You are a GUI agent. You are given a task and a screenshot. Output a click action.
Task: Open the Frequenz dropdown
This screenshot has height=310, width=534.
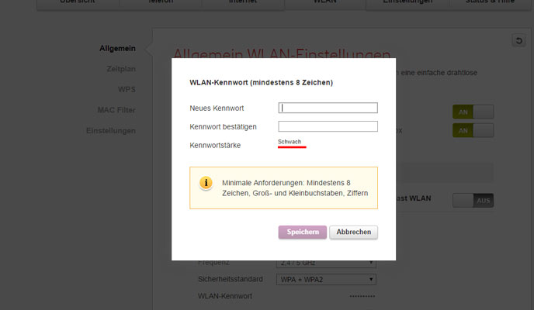(327, 263)
